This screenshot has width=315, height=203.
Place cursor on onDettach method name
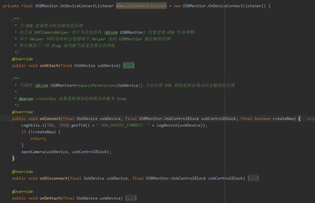[50, 198]
